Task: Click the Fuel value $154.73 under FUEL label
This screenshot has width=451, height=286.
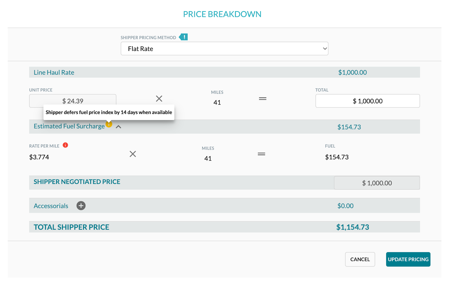Action: (x=337, y=157)
